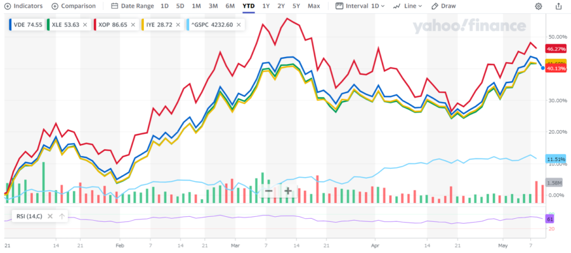This screenshot has width=571, height=253.
Task: Move RSI panel up with arrow
Action: [62, 216]
